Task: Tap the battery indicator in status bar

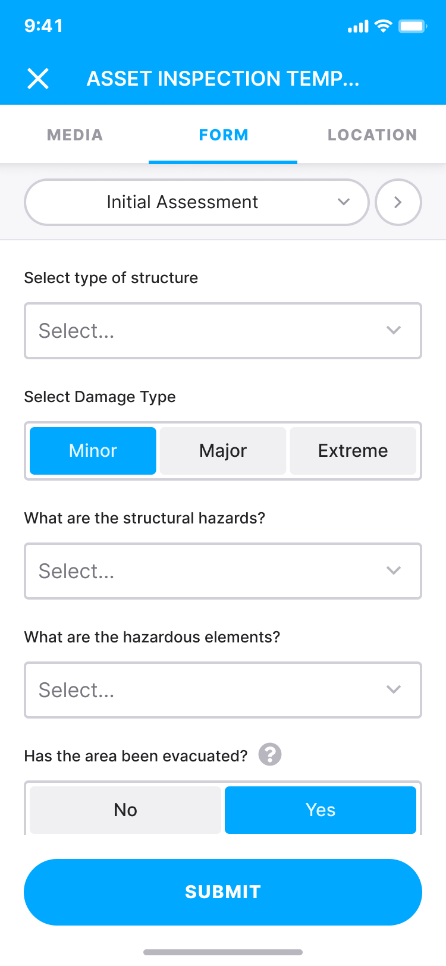Action: click(413, 26)
